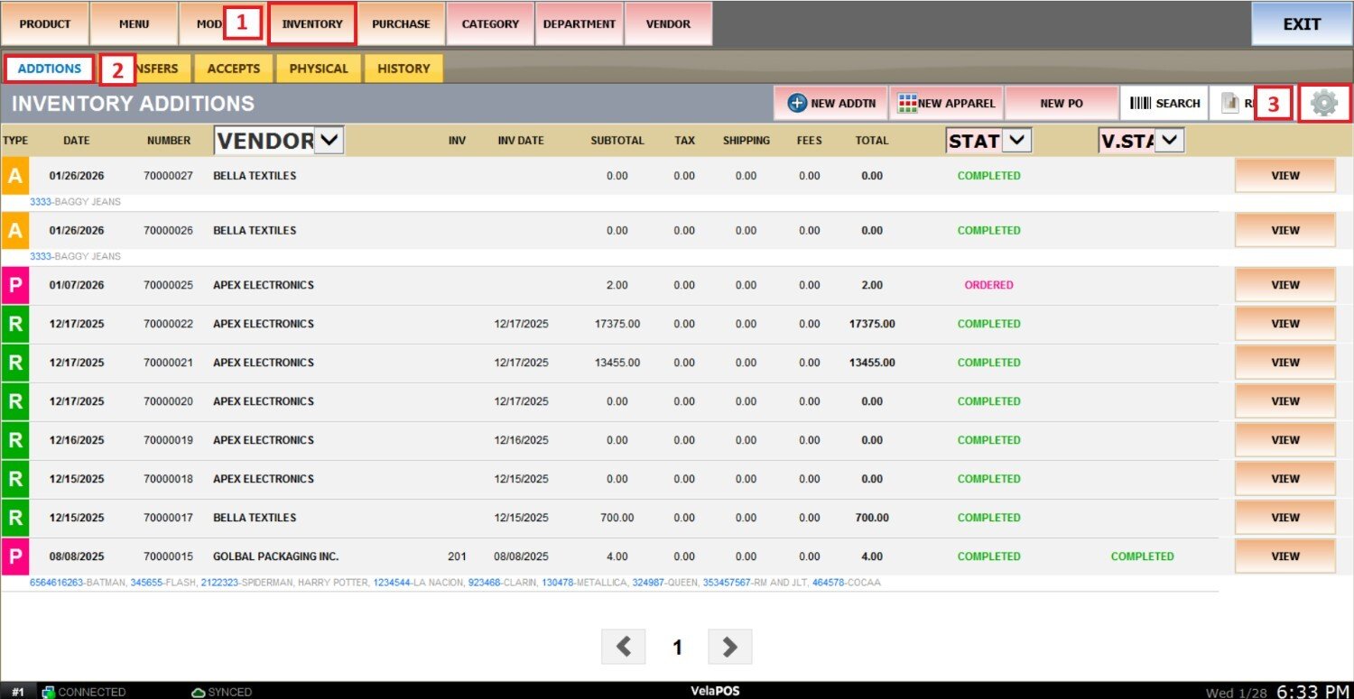Image resolution: width=1354 pixels, height=699 pixels.
Task: Open product link 3333 under entry 70000027
Action: [x=41, y=202]
